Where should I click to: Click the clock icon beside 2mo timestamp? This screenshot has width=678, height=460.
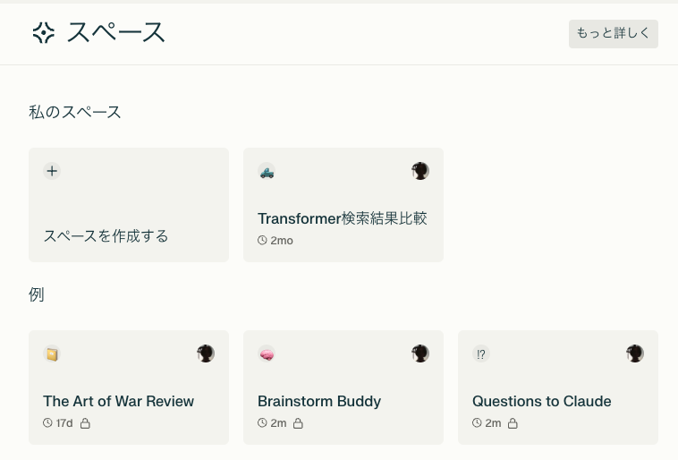click(x=262, y=241)
